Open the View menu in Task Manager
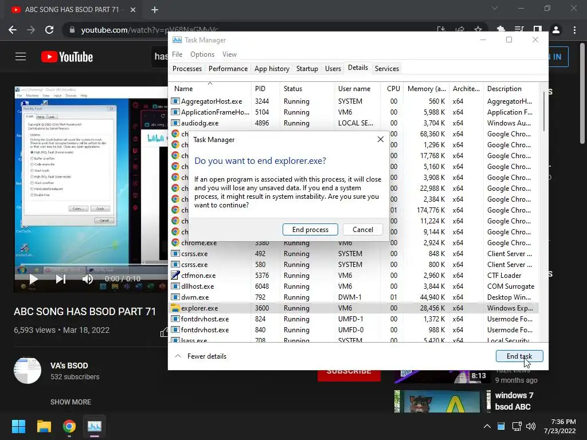The image size is (587, 440). coord(229,54)
